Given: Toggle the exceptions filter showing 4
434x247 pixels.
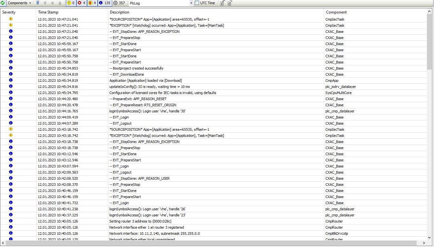Looking at the screenshot, I should click(x=92, y=3).
